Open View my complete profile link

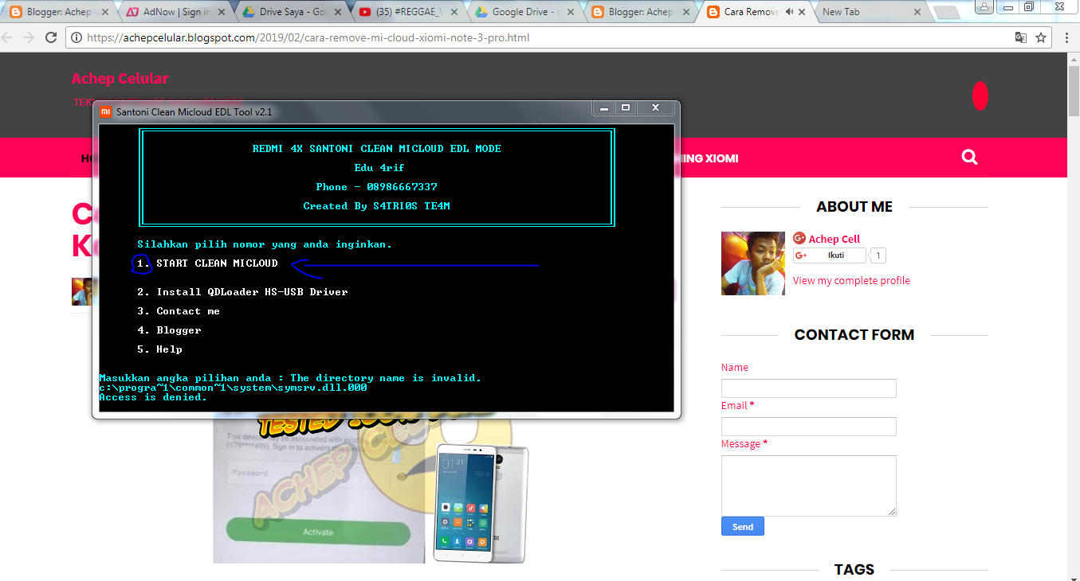click(851, 280)
